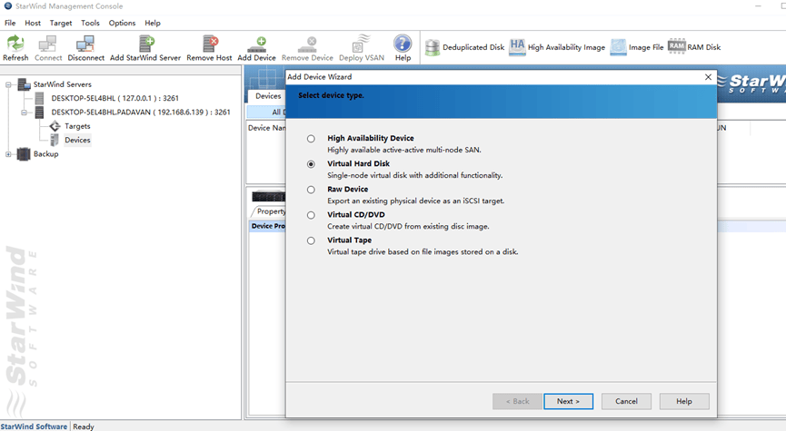This screenshot has height=431, width=786.
Task: Select High Availability Device radio button
Action: [312, 139]
